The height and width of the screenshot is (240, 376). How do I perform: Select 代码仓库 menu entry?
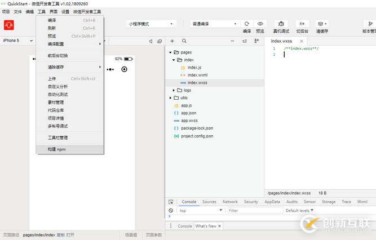70,110
